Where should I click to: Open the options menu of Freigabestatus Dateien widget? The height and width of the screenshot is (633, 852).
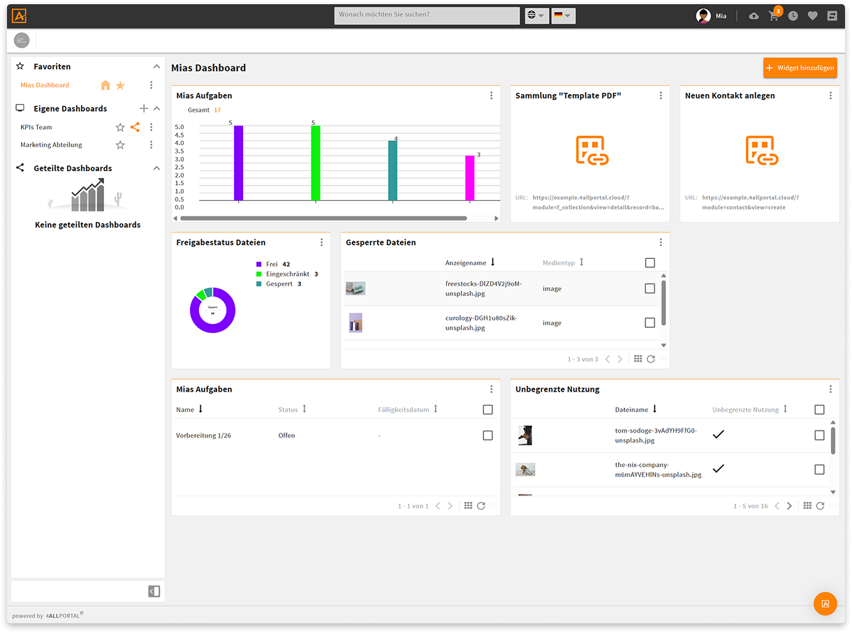point(322,242)
